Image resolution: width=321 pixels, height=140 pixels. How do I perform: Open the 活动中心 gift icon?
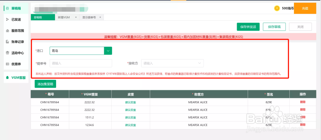[8, 53]
